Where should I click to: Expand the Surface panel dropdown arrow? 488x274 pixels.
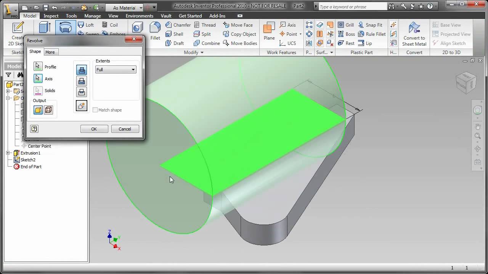(x=332, y=53)
